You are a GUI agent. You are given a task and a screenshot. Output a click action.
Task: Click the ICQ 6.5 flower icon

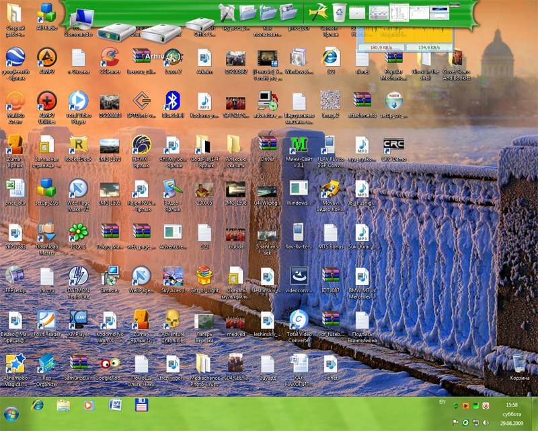pyautogui.click(x=78, y=232)
